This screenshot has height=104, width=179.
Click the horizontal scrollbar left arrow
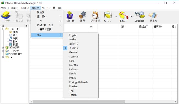point(31,102)
